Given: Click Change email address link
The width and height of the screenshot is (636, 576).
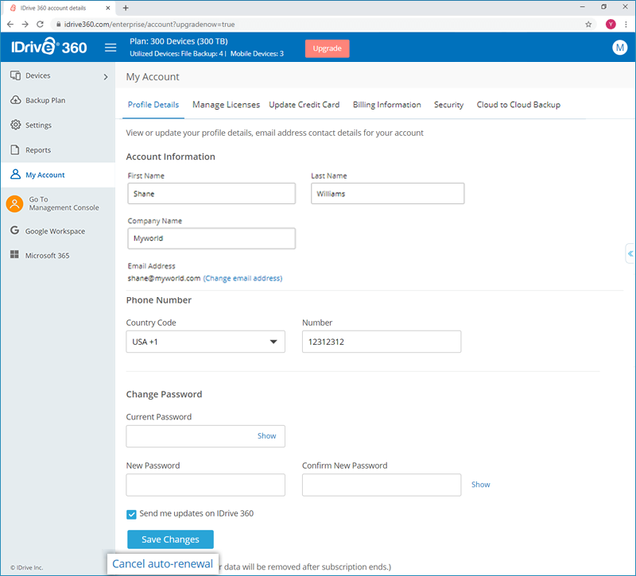Looking at the screenshot, I should click(242, 278).
